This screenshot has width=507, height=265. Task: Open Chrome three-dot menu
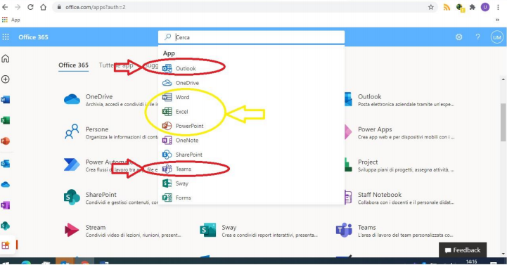pos(498,7)
